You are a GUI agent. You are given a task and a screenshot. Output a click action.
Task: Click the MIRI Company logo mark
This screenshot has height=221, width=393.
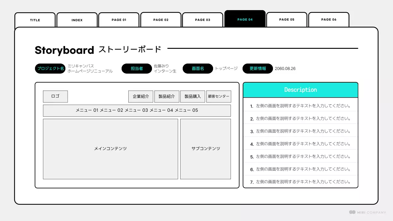tap(352, 212)
